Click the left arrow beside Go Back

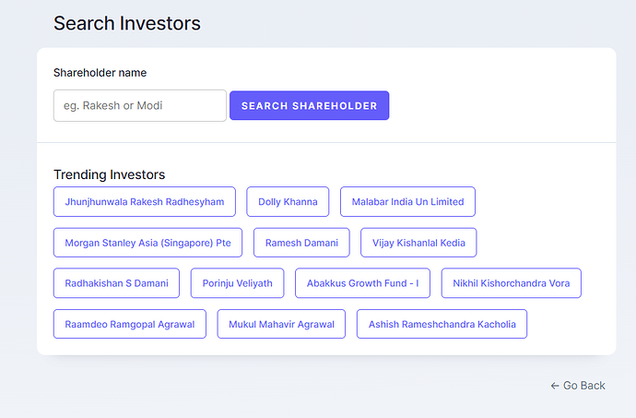pos(555,385)
